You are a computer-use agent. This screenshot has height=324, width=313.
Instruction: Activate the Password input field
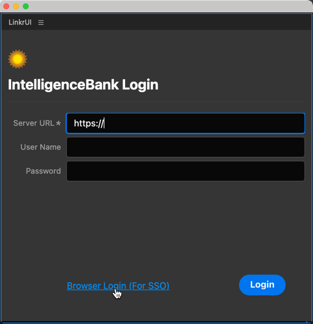185,171
